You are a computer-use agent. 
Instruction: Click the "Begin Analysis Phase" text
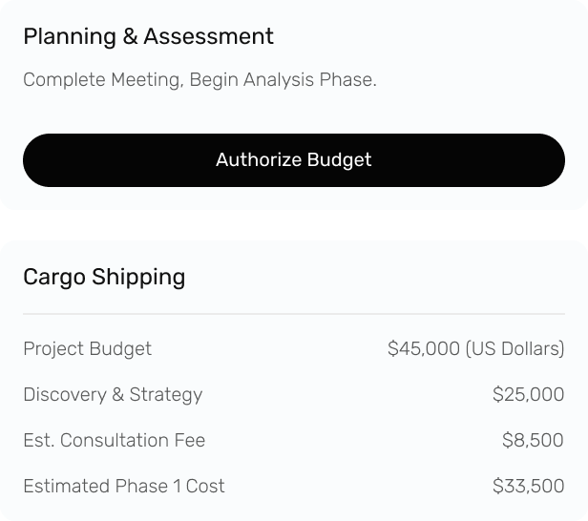pos(283,80)
